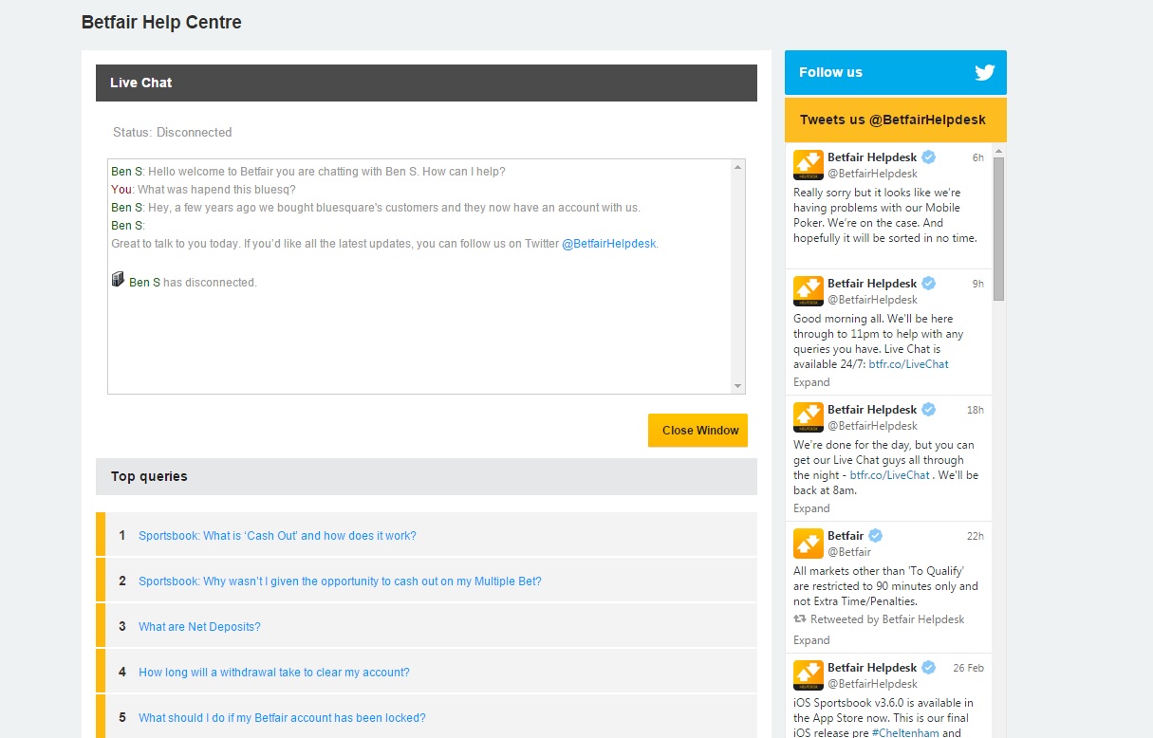Click the 18h tweet timestamp
Image resolution: width=1153 pixels, height=738 pixels.
tap(976, 410)
